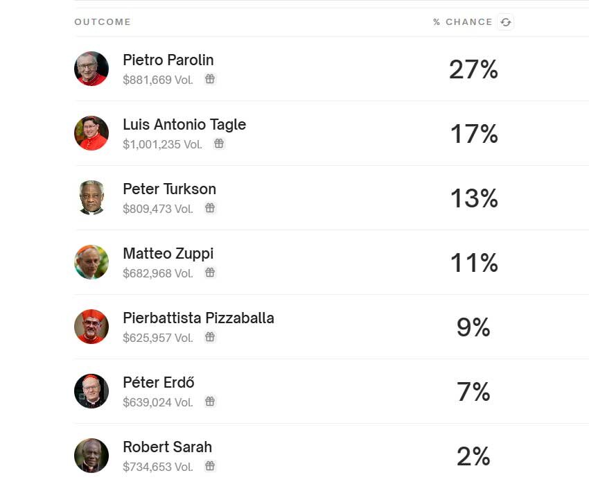Click the 27% chance for Parolin
Viewport: 589px width, 482px height.
click(x=473, y=69)
